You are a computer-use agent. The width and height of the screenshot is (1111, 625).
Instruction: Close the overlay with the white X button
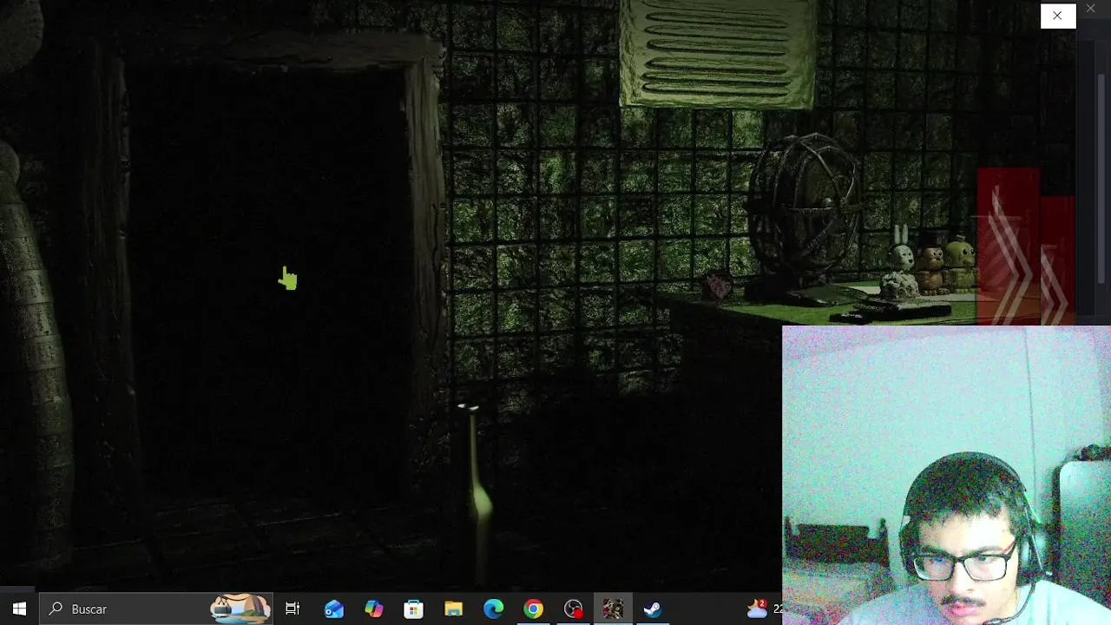coord(1057,15)
